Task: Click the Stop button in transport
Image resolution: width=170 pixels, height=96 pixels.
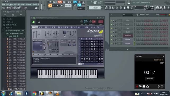Action: (x=58, y=6)
